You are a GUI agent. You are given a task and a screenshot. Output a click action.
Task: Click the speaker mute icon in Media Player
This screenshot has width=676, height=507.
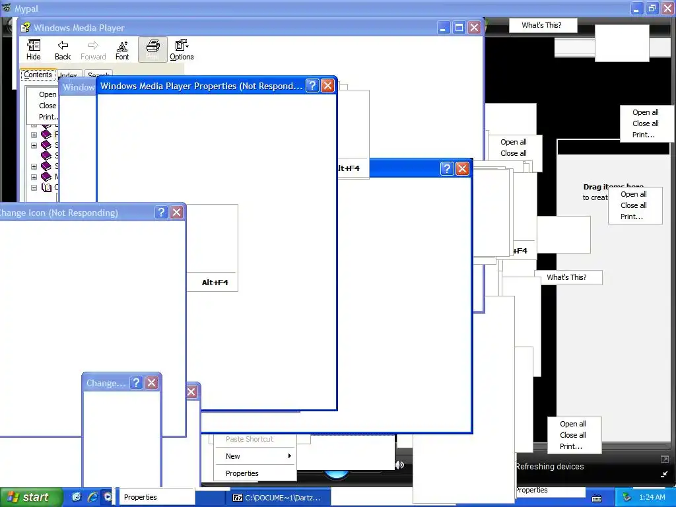pos(399,465)
